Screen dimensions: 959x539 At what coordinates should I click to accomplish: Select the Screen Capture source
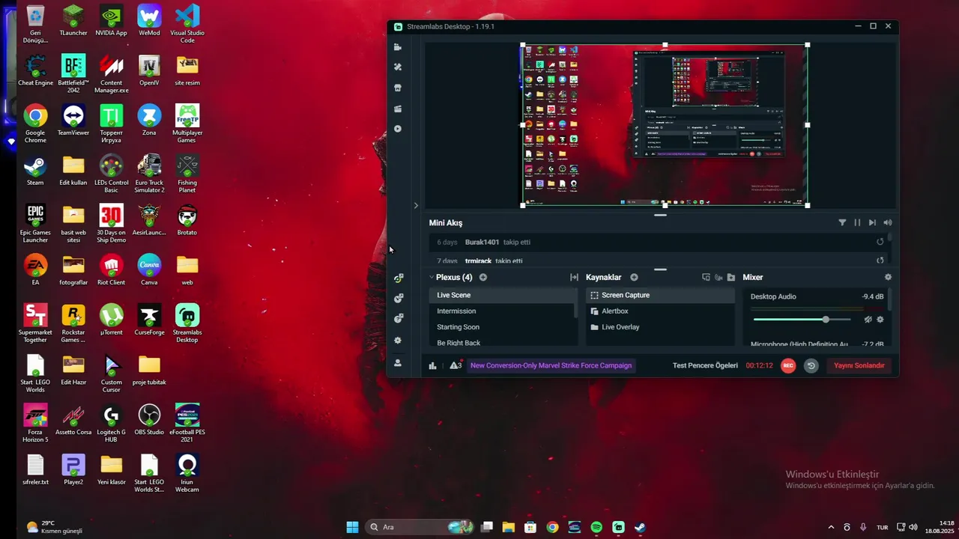pyautogui.click(x=660, y=295)
